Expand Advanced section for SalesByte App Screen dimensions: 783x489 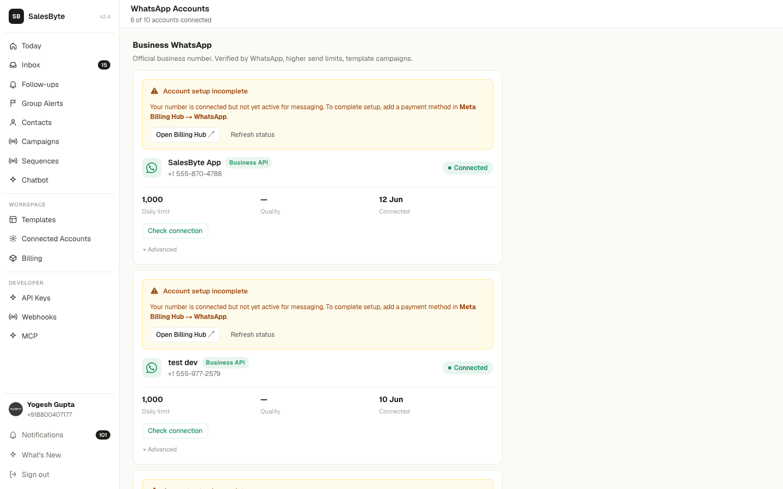[x=159, y=250]
